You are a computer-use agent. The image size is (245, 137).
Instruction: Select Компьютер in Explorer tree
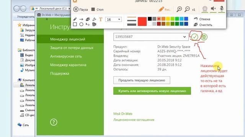pyautogui.click(x=26, y=80)
